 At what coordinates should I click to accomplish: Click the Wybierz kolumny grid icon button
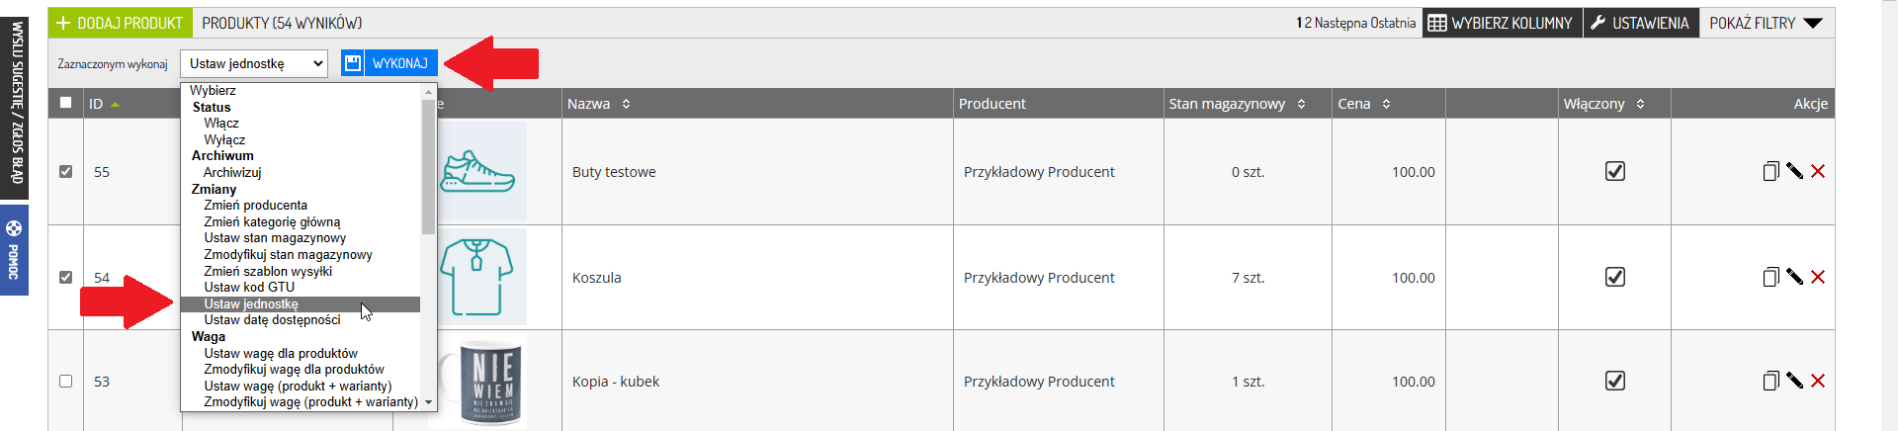(1503, 23)
